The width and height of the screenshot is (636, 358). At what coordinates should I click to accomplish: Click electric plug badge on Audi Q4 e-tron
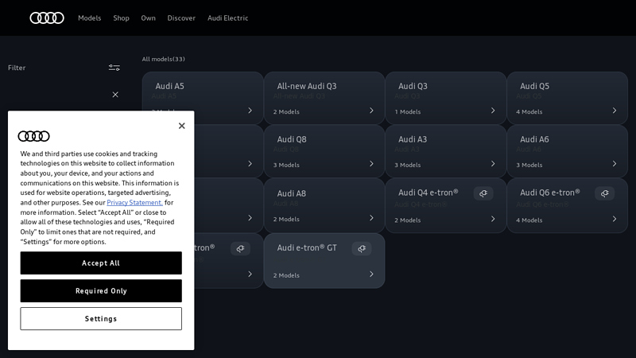(x=483, y=193)
